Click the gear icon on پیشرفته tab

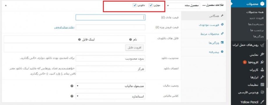tap(222, 52)
